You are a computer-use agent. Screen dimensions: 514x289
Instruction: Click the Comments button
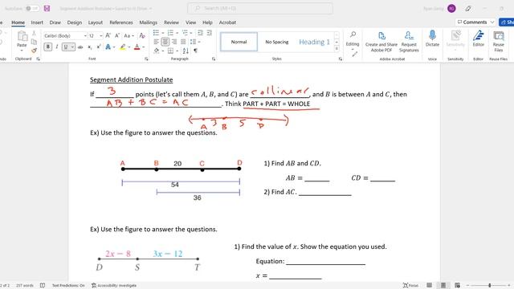point(475,22)
